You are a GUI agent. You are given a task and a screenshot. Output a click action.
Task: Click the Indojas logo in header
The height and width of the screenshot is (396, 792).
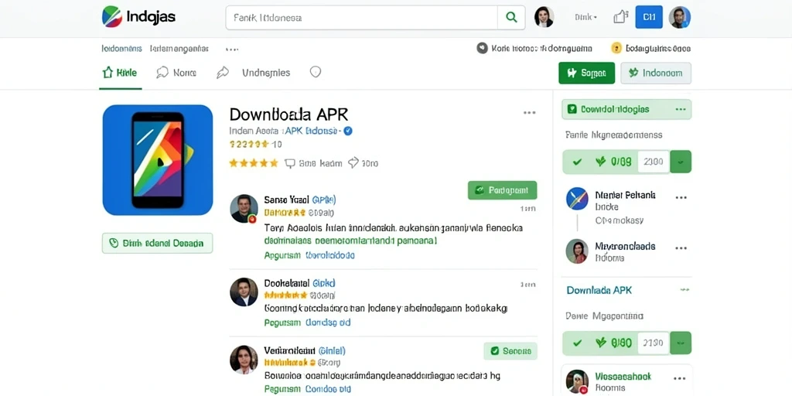pyautogui.click(x=138, y=17)
